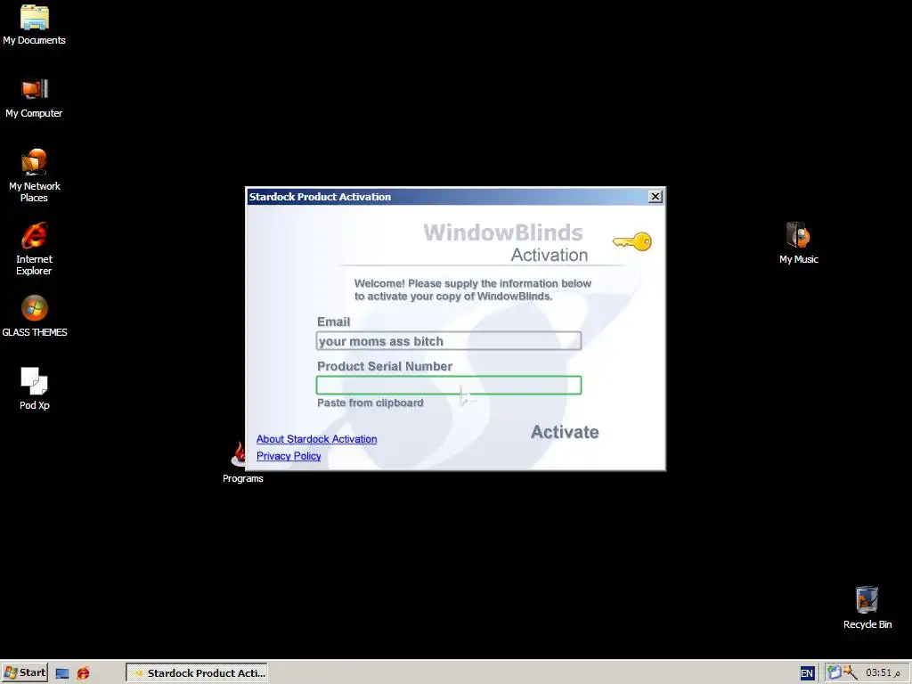Click the EN language indicator
This screenshot has height=684, width=912.
point(807,673)
